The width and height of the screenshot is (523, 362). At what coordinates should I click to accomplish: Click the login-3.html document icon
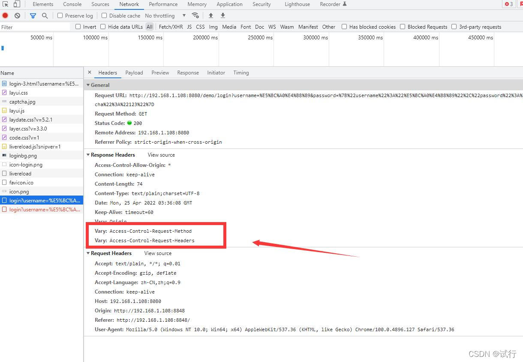[x=4, y=83]
